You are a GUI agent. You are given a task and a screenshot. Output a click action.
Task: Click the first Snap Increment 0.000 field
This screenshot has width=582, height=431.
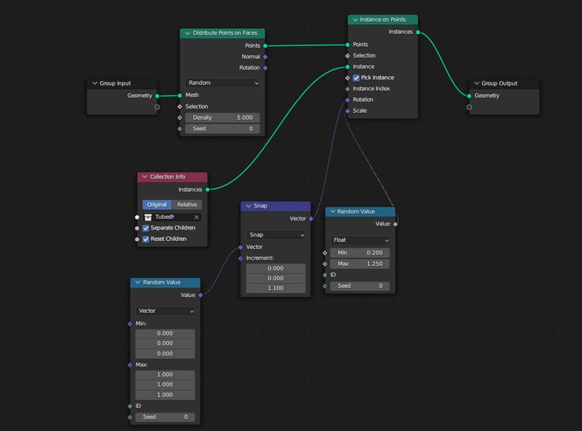pos(276,268)
